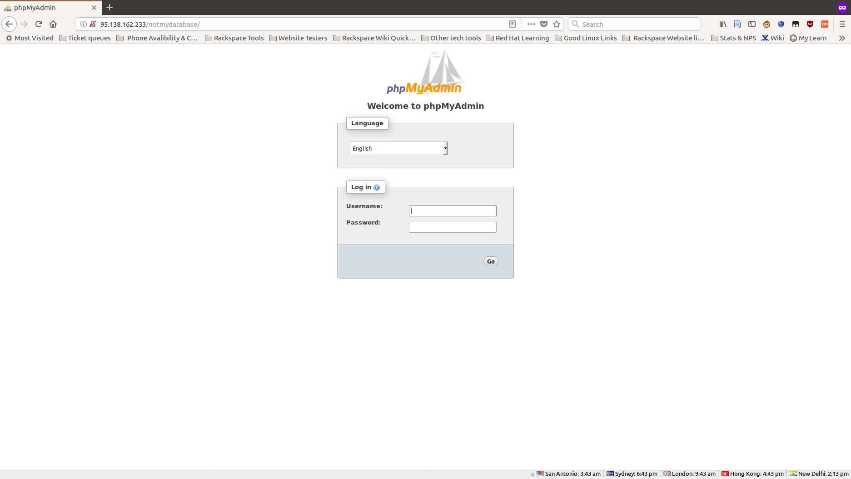Open the Most Visited bookmarks menu
The image size is (851, 479).
coord(29,38)
